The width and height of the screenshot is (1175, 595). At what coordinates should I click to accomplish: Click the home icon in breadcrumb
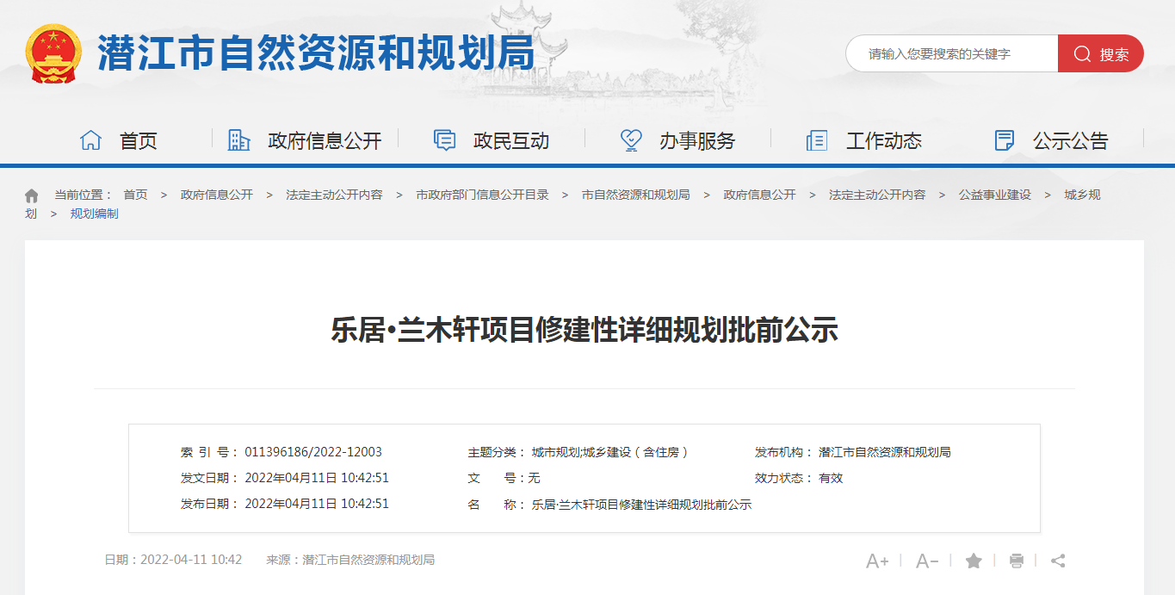coord(32,195)
